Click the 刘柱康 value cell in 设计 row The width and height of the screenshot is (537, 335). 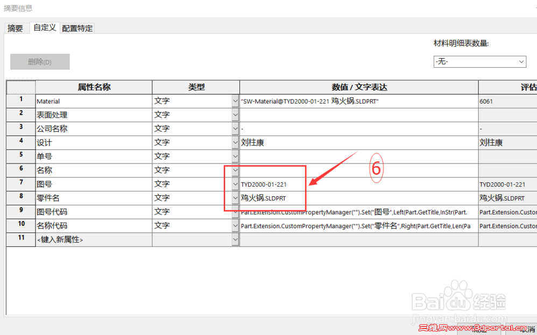(x=359, y=142)
